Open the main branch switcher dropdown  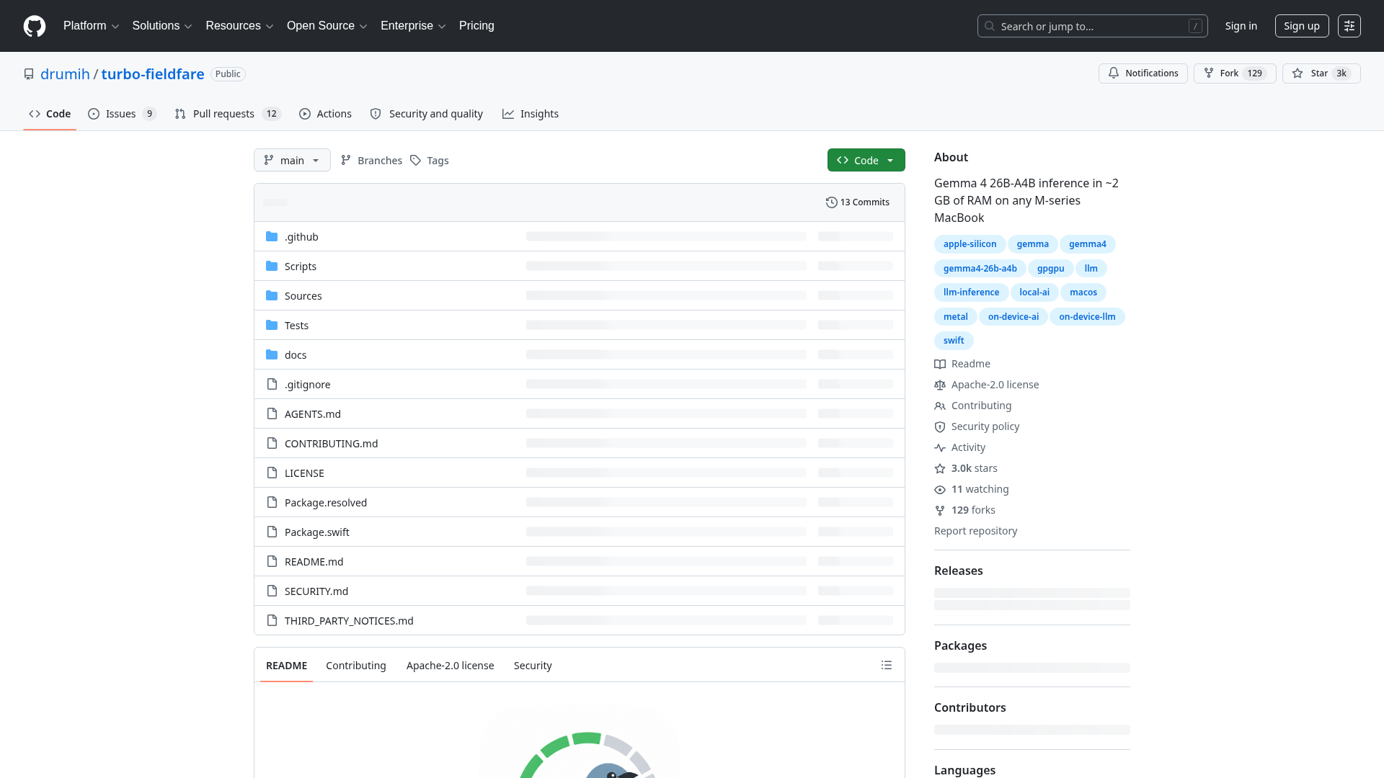tap(292, 161)
